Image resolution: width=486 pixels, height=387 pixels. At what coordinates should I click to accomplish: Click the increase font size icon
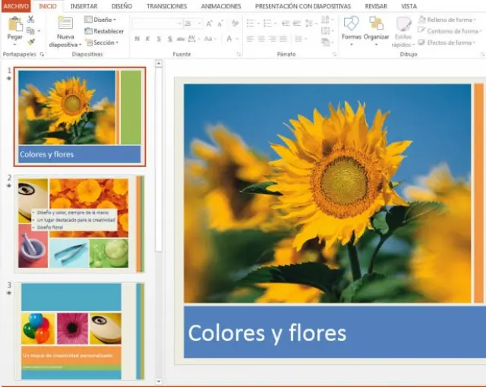[x=210, y=24]
